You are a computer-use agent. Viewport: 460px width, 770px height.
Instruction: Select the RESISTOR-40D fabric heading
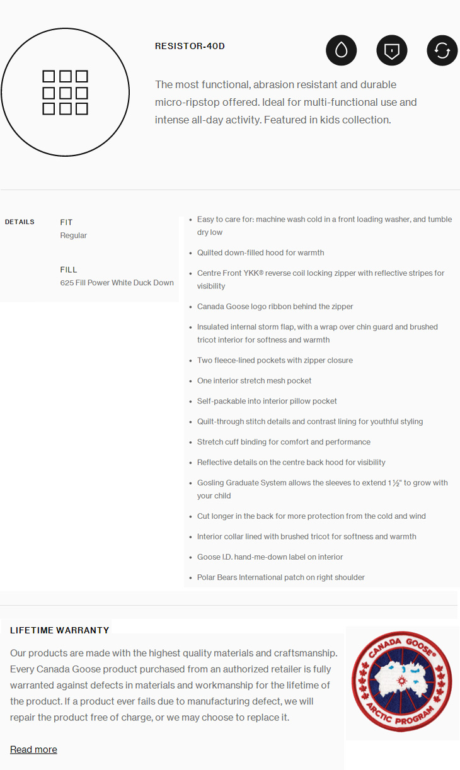click(x=190, y=46)
